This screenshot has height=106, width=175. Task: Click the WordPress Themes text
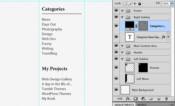(56, 93)
